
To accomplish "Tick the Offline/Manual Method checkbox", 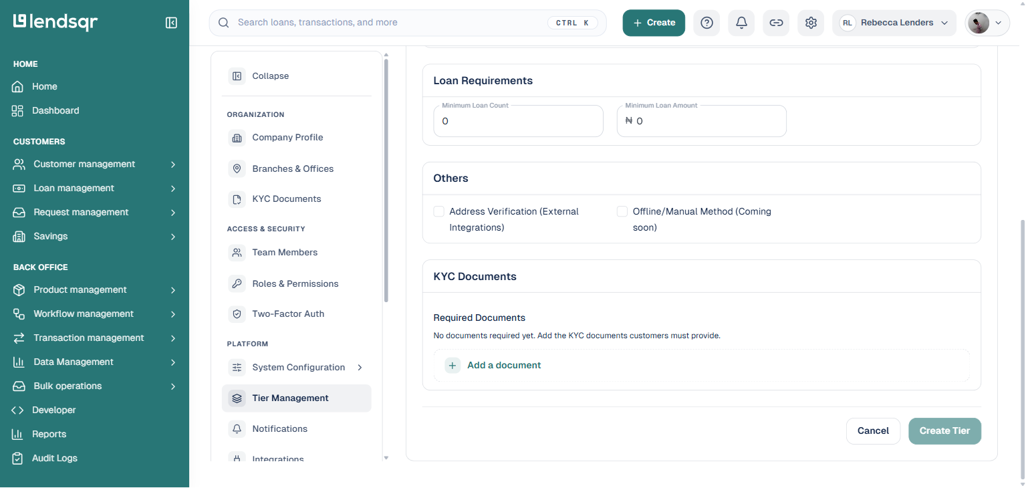I will 622,212.
